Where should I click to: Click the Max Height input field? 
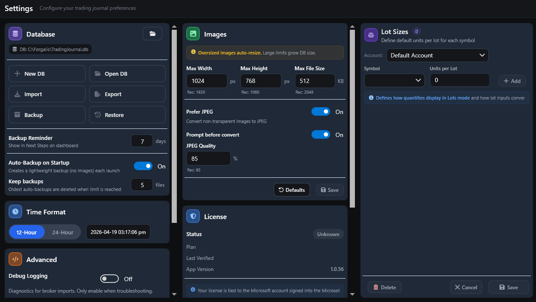(261, 80)
